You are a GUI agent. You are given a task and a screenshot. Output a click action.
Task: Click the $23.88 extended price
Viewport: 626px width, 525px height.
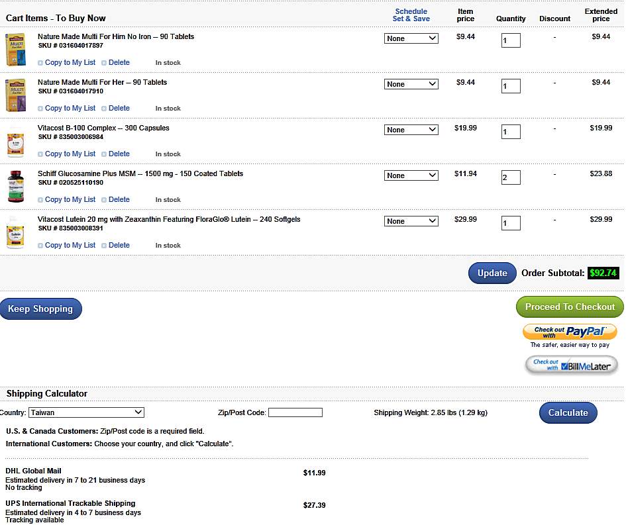601,174
